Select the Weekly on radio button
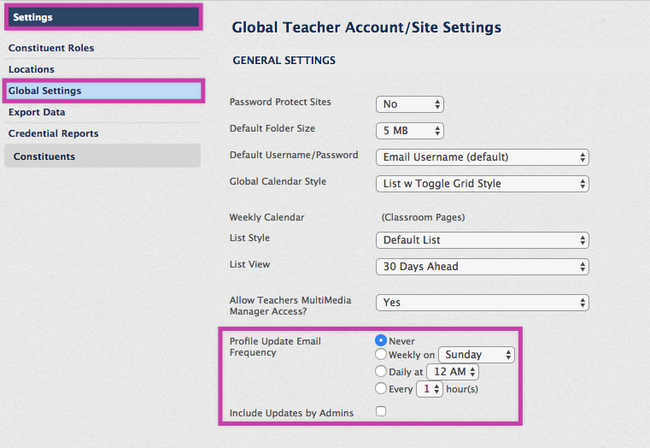The width and height of the screenshot is (650, 448). click(x=381, y=354)
